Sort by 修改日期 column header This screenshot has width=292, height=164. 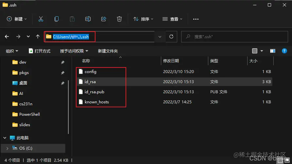point(171,61)
